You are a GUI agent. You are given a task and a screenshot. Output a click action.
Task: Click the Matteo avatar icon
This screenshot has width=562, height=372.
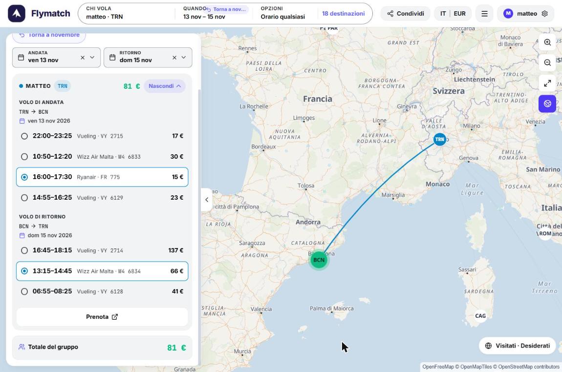[x=508, y=14]
